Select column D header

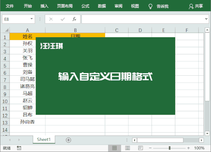[140, 30]
